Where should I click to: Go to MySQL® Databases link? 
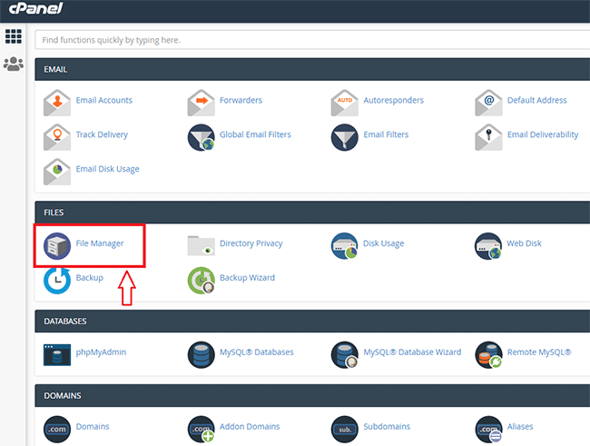pyautogui.click(x=256, y=352)
